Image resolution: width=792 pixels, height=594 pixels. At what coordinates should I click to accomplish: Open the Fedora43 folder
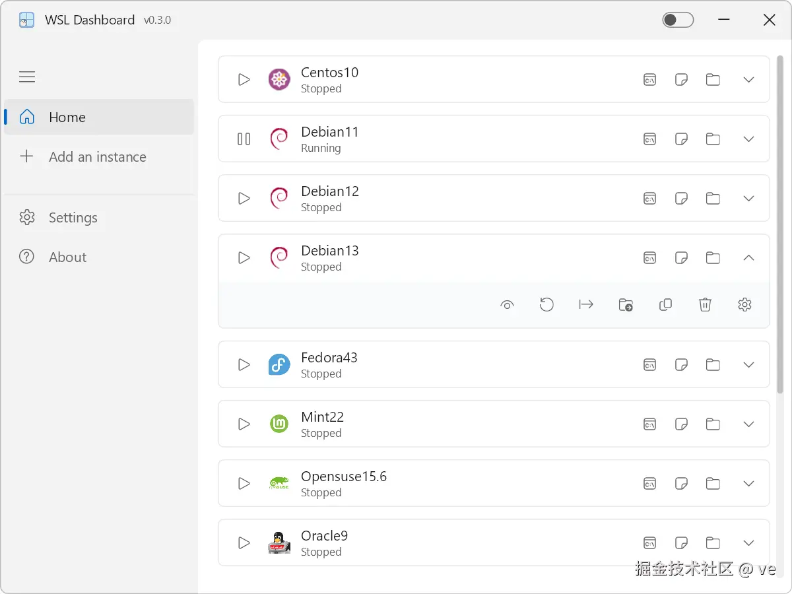click(x=713, y=365)
